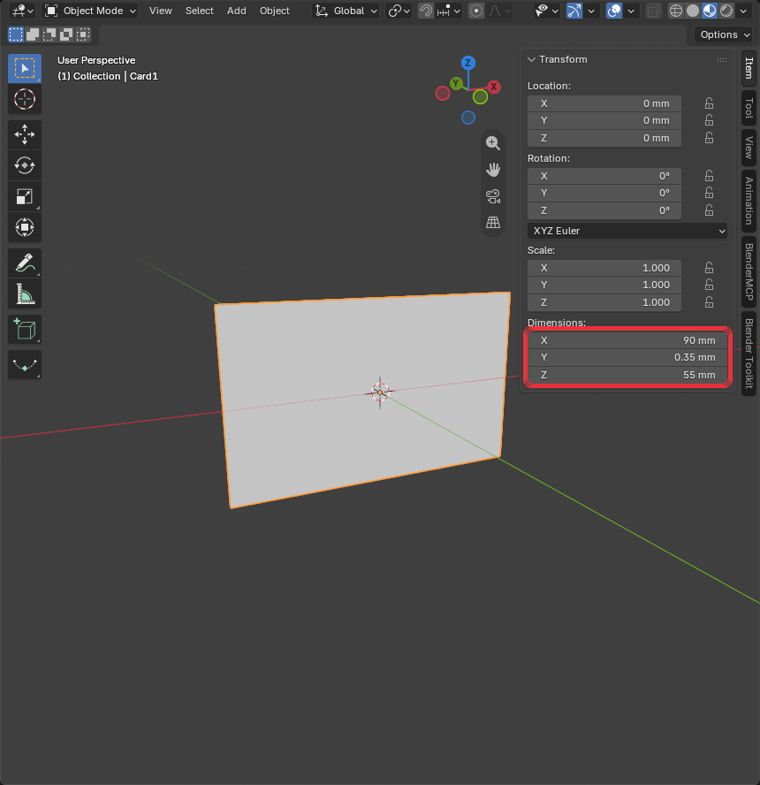
Task: Open the XYZ Euler rotation mode dropdown
Action: tap(627, 231)
